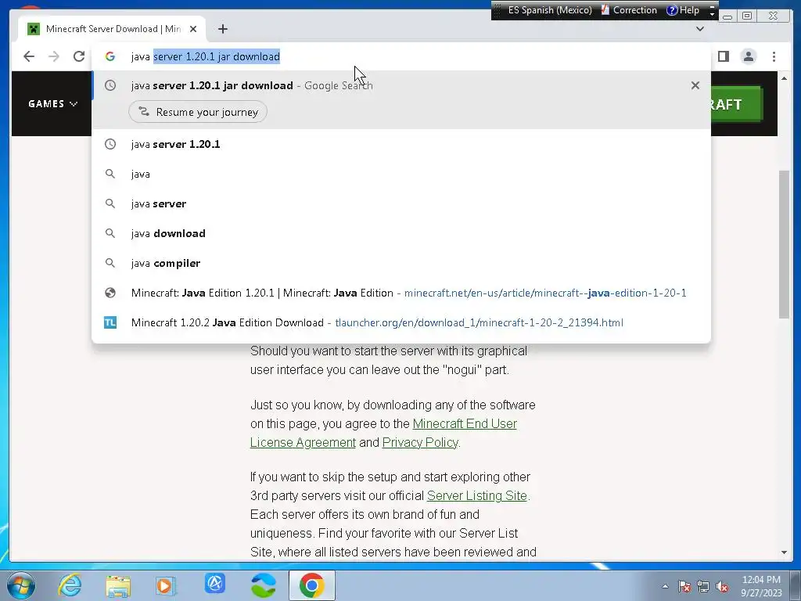This screenshot has height=601, width=801.
Task: Open language bar options arrow
Action: coord(712,13)
